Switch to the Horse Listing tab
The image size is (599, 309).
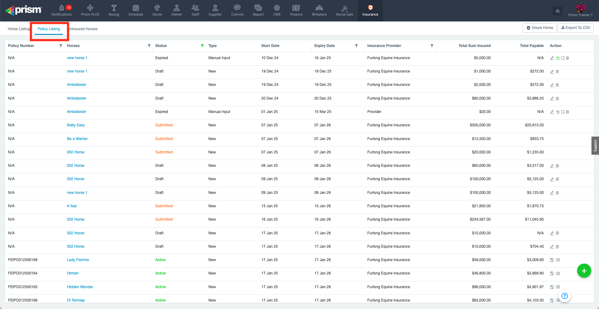click(19, 29)
